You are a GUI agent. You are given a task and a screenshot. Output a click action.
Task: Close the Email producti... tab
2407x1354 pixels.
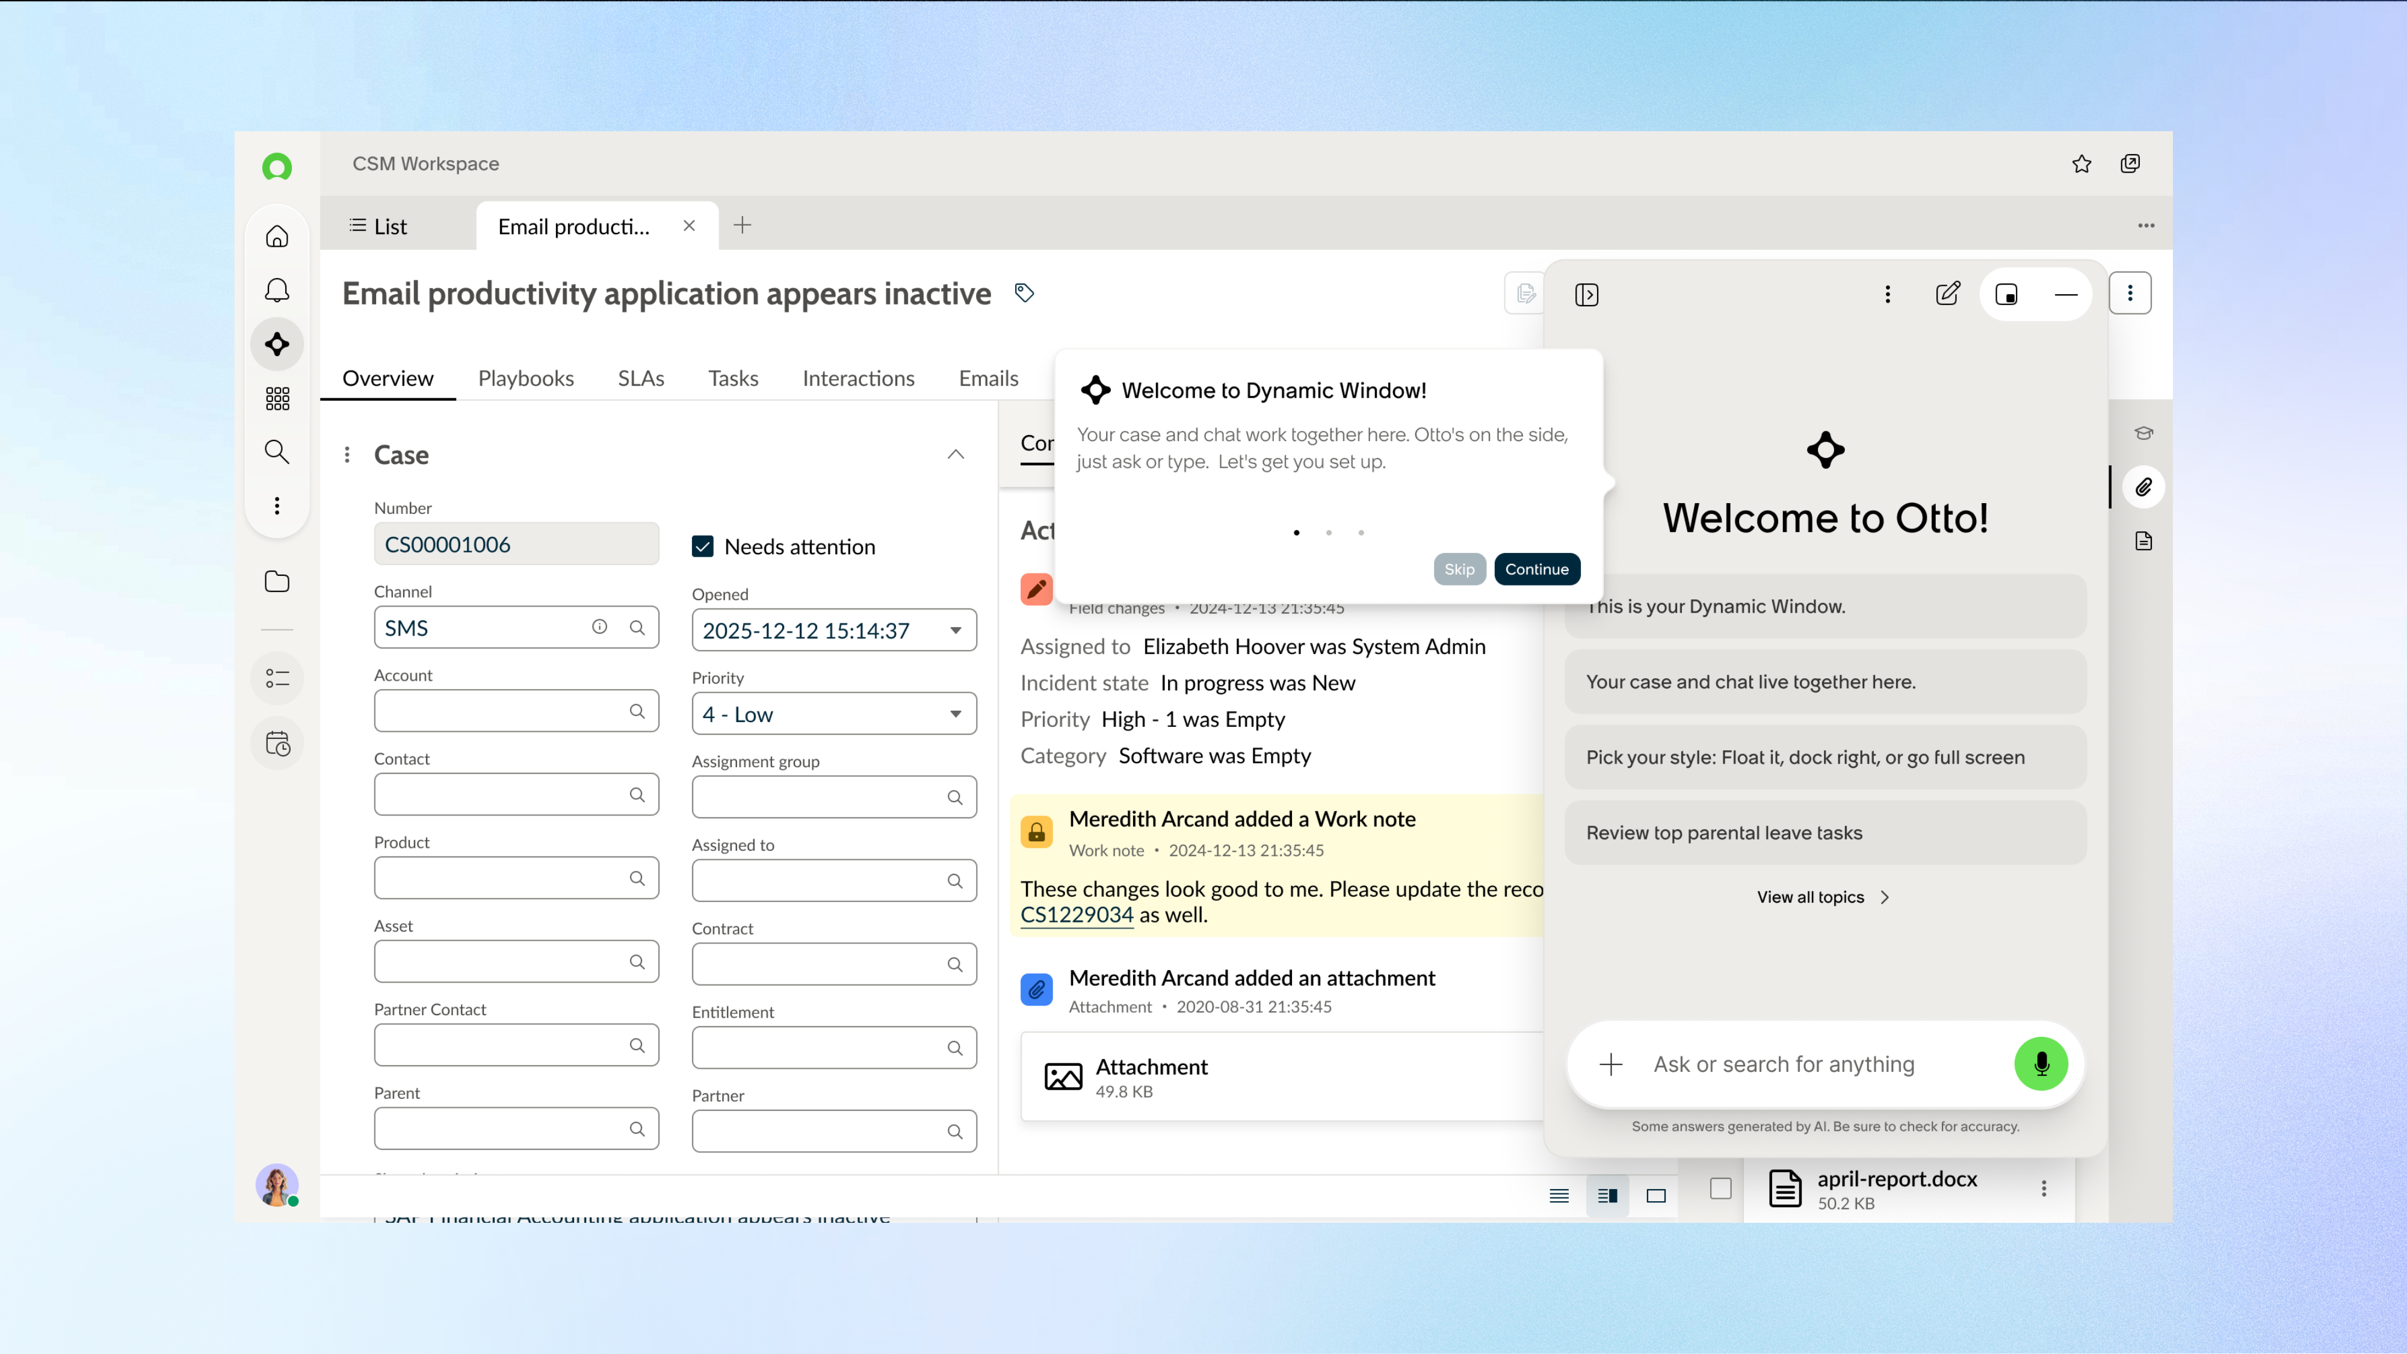690,225
